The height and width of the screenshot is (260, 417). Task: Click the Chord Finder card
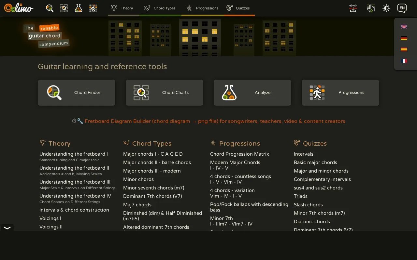coord(77,93)
